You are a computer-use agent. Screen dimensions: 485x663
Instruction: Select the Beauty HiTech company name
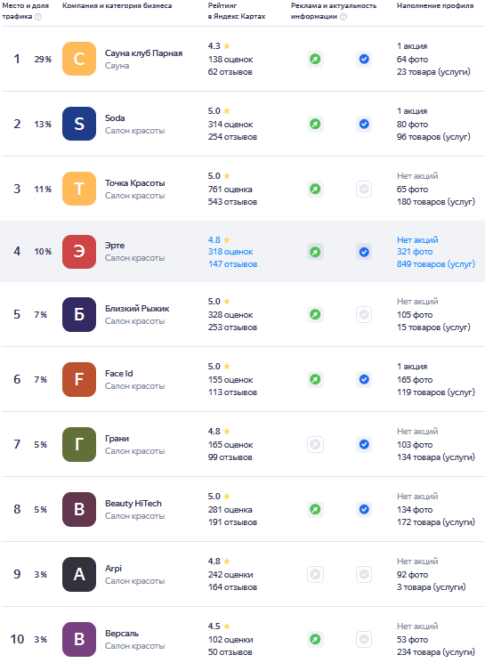133,503
